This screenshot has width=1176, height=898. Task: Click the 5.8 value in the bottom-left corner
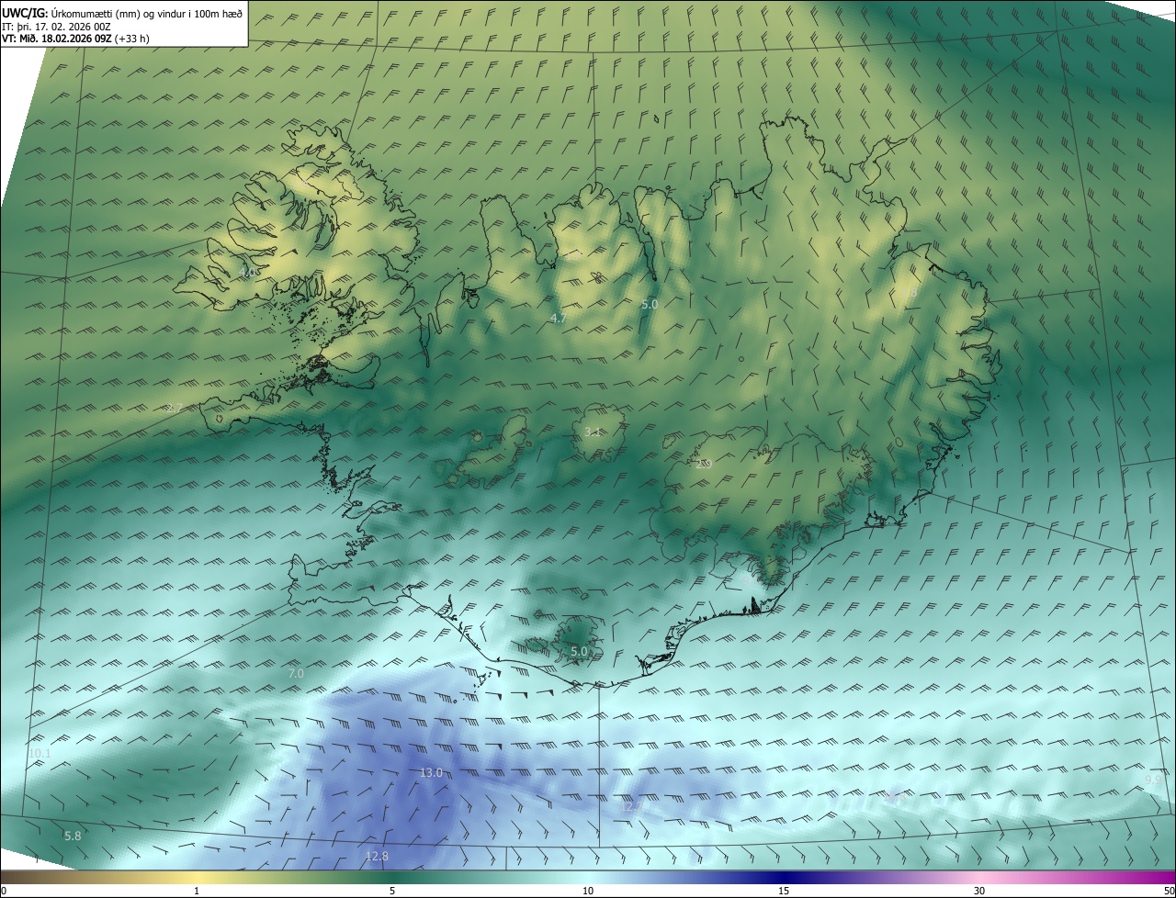(73, 836)
